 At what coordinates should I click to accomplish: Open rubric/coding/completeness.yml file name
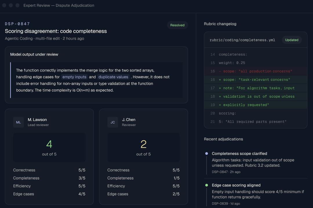[x=242, y=40]
